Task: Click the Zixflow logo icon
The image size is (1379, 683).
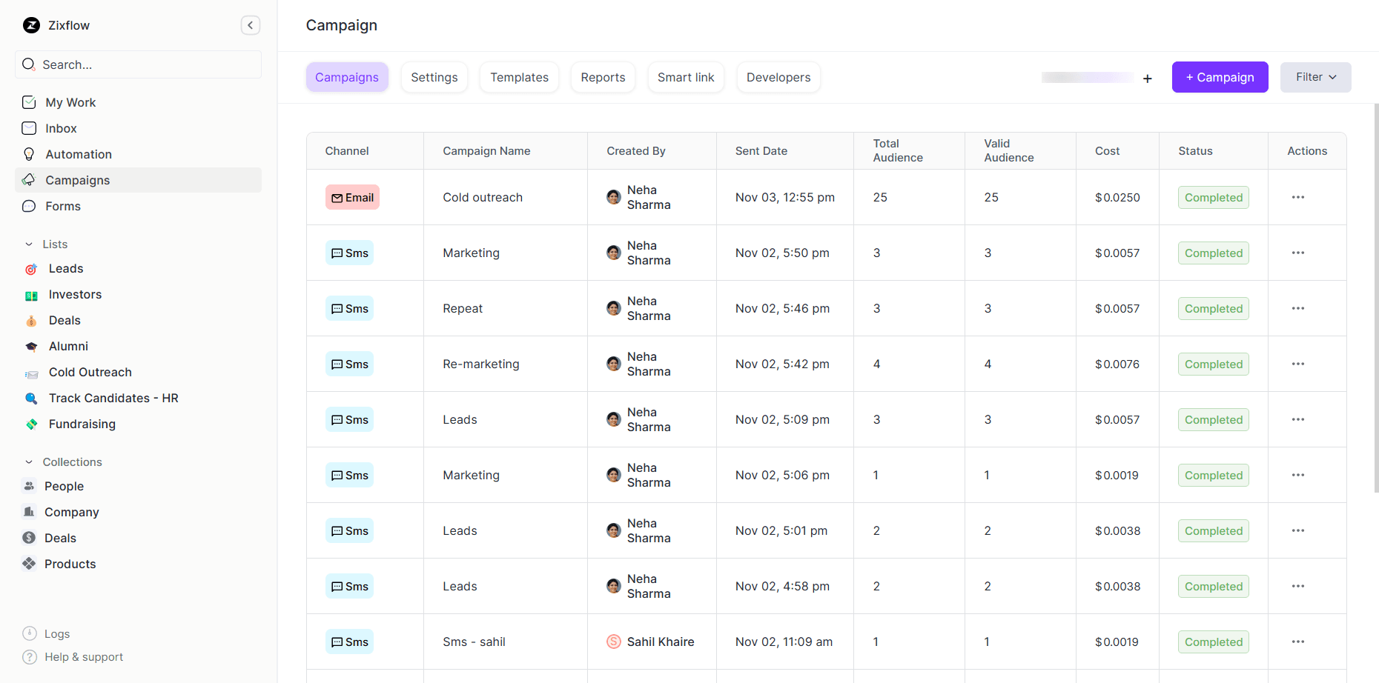Action: click(x=30, y=24)
